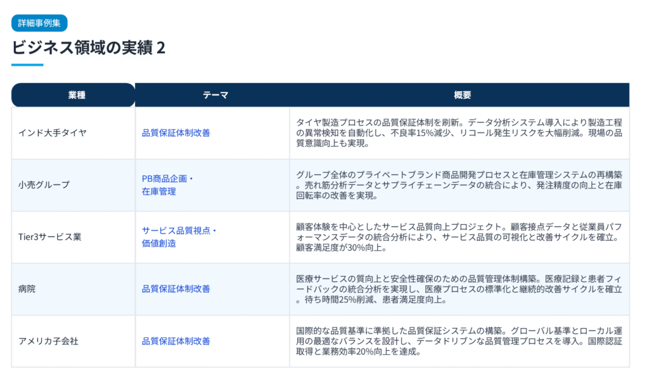Open 品質保証体制改善 link in インド大手タイヤ row
Screen dimensions: 649x388
coord(176,133)
